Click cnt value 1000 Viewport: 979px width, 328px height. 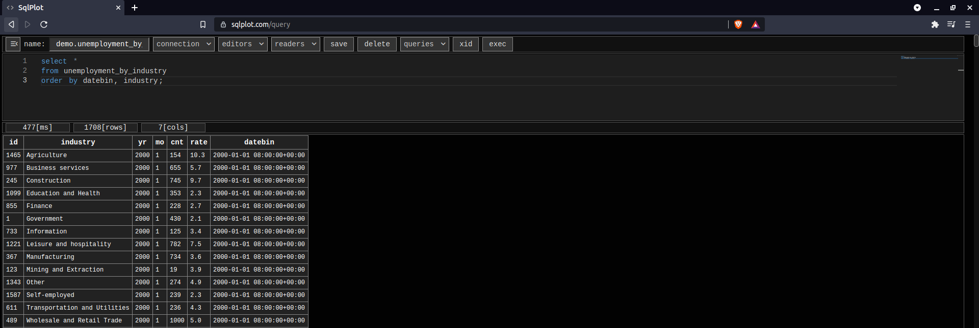tap(177, 320)
